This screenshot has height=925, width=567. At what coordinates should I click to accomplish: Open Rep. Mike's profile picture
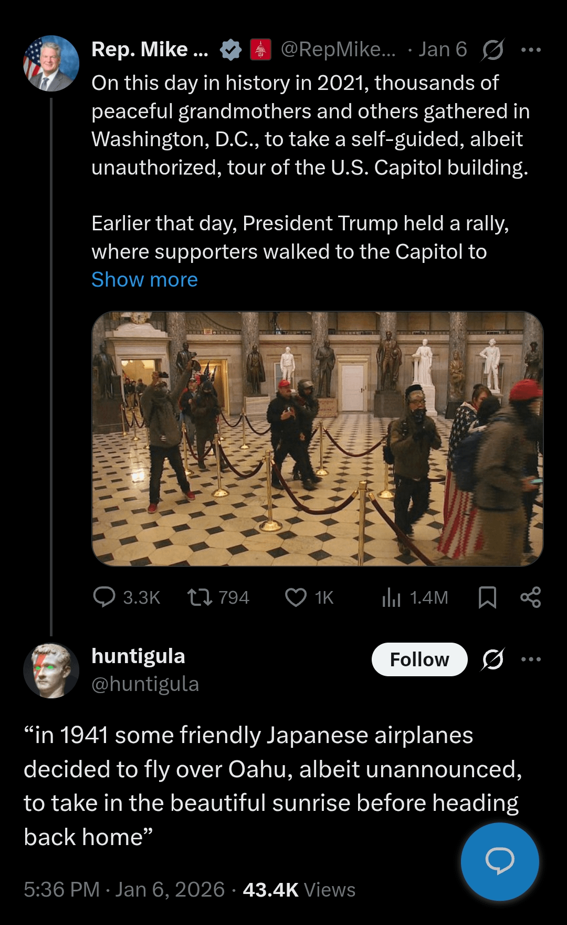pyautogui.click(x=51, y=63)
